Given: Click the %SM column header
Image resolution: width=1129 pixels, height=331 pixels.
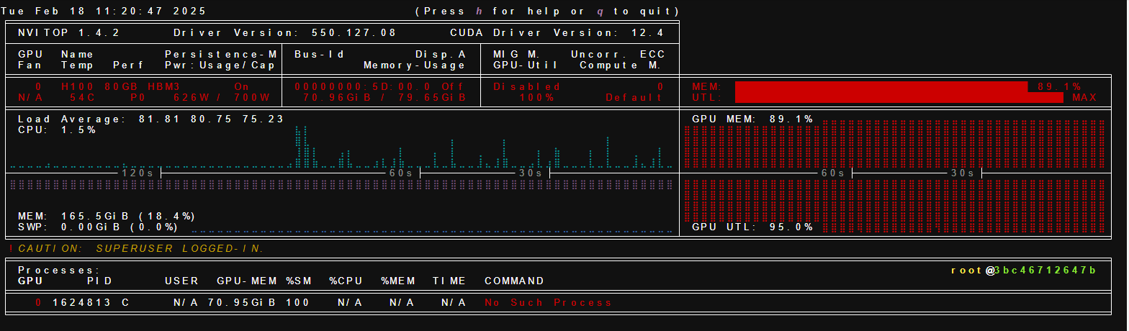Looking at the screenshot, I should (x=298, y=281).
